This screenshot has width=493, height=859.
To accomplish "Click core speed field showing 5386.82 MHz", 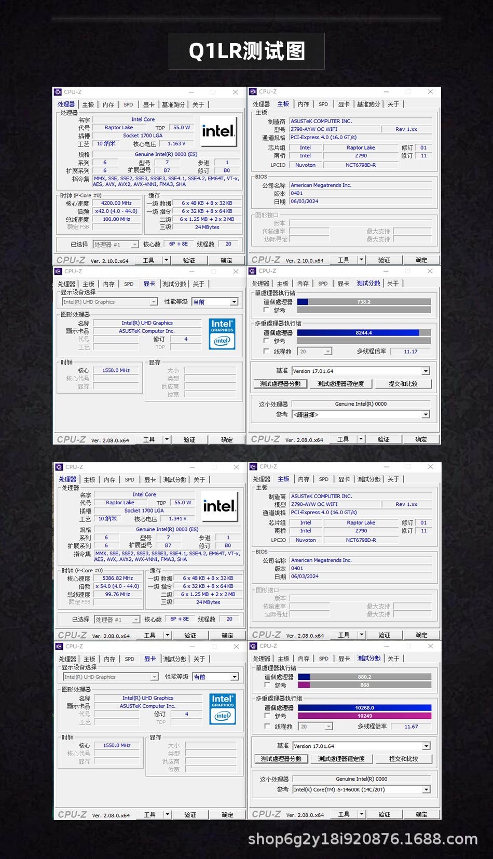I will pos(118,578).
